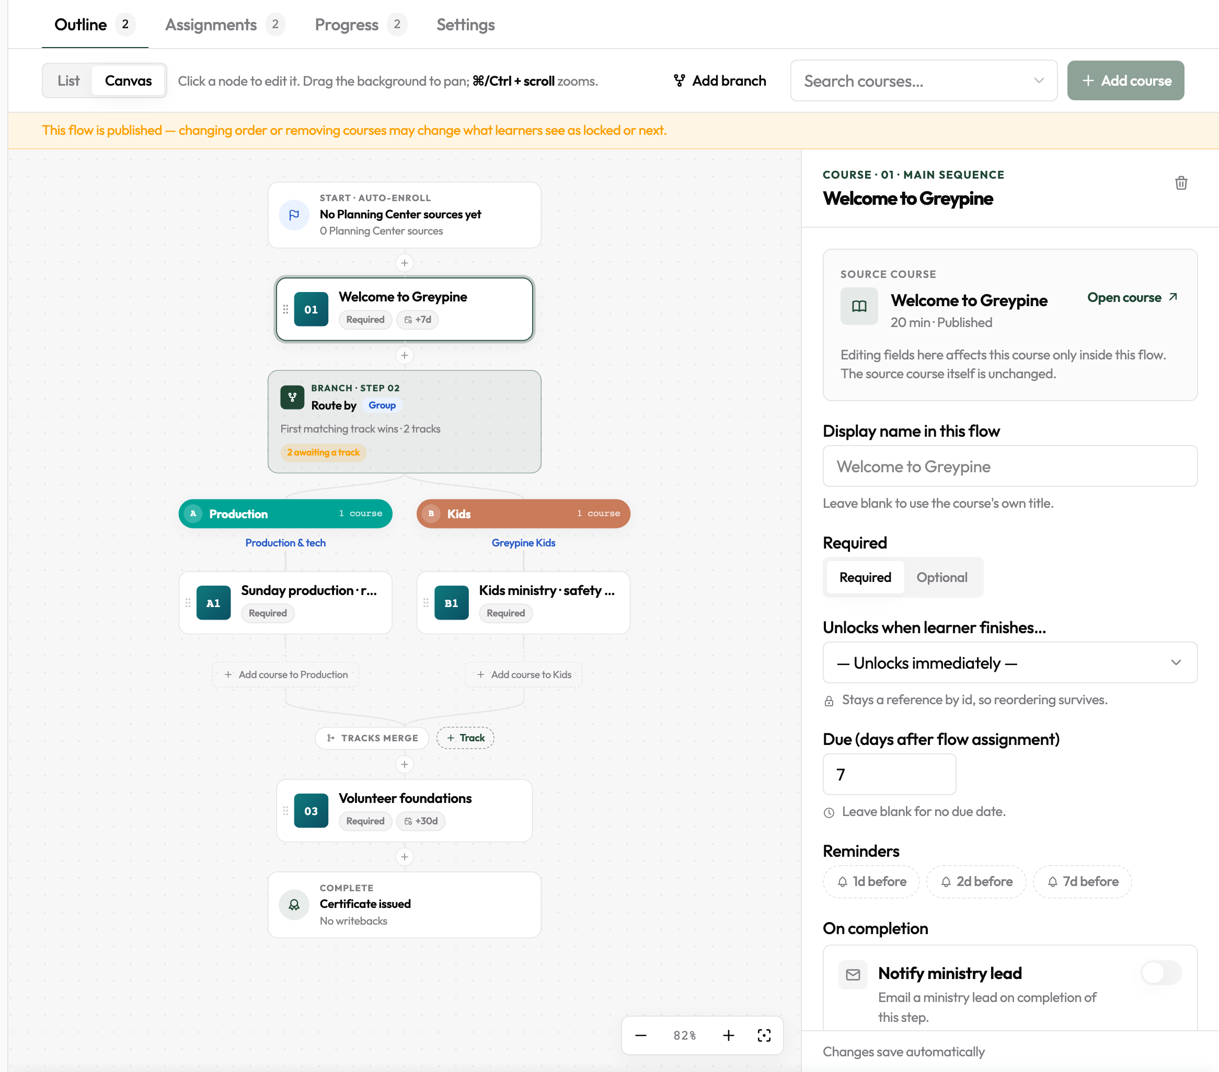
Task: Open course link in source card
Action: click(1132, 297)
